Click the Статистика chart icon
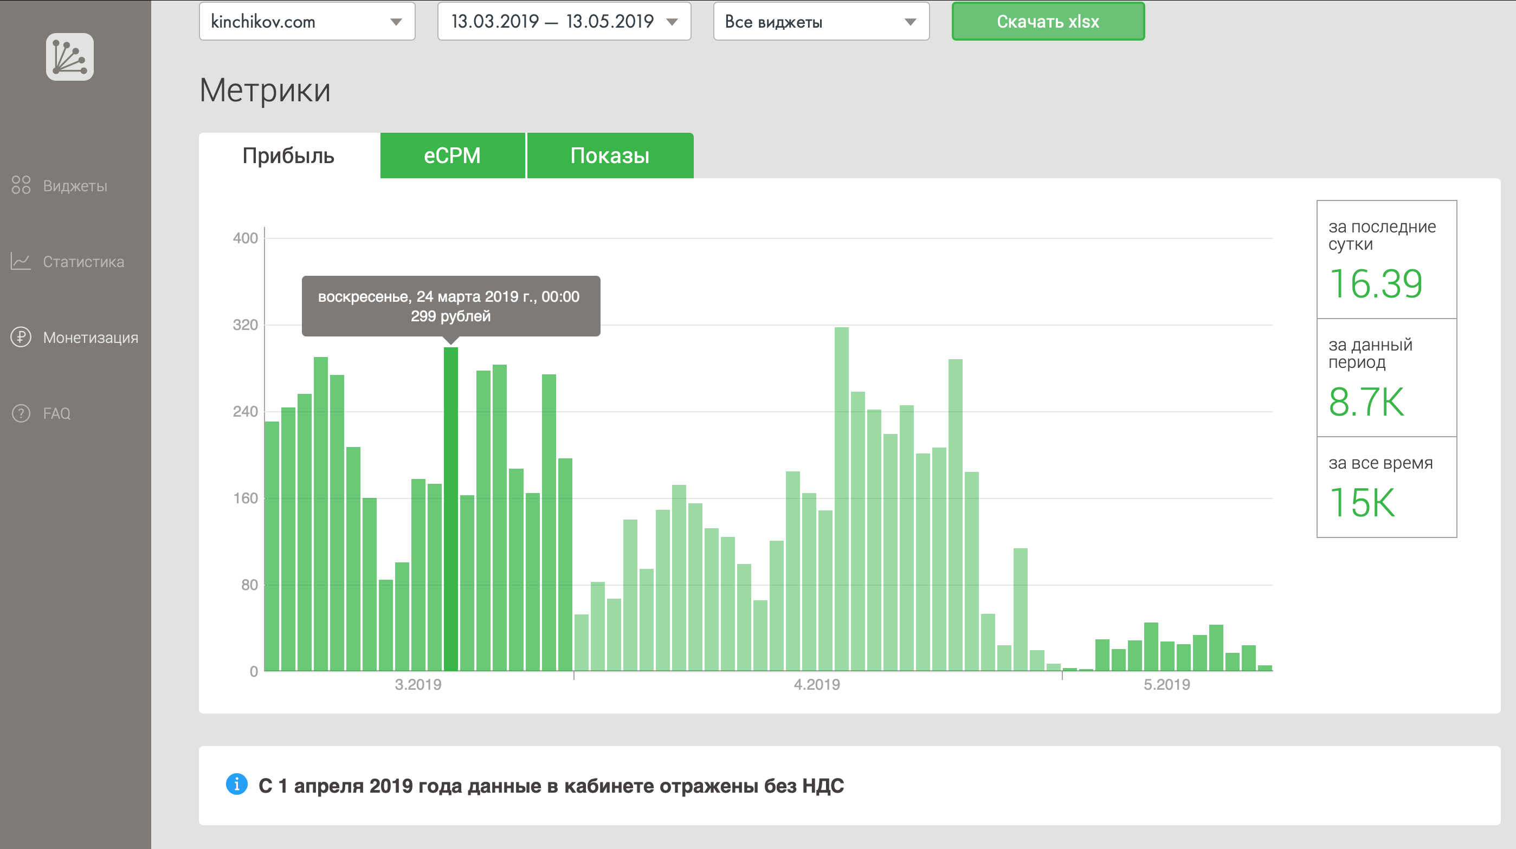This screenshot has height=849, width=1516. coord(21,261)
